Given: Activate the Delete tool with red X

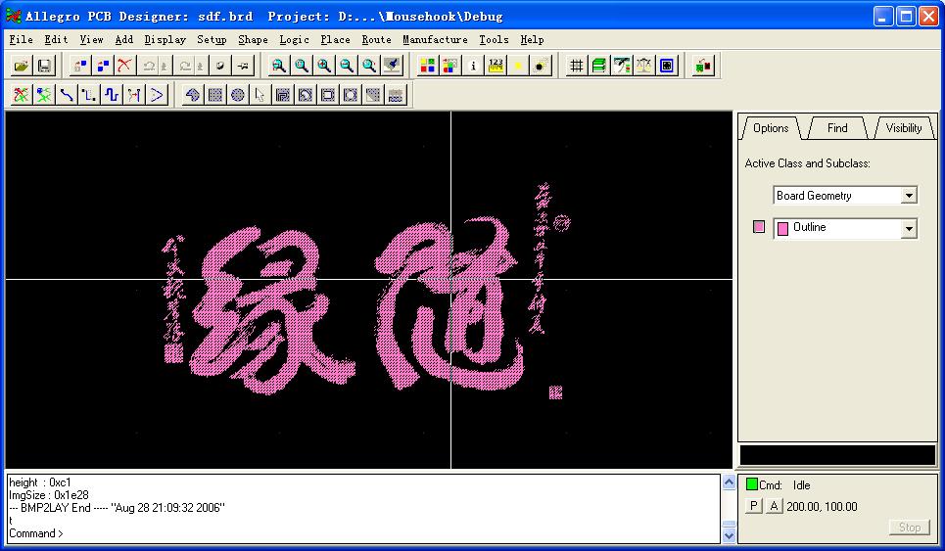Looking at the screenshot, I should [x=124, y=65].
